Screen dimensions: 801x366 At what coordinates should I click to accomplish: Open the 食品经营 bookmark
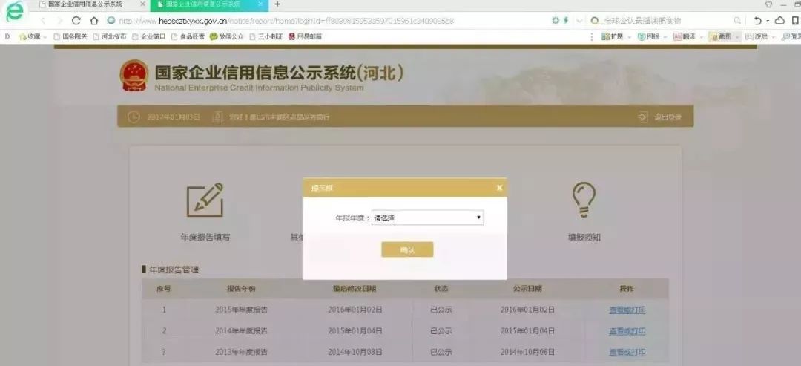(x=188, y=37)
